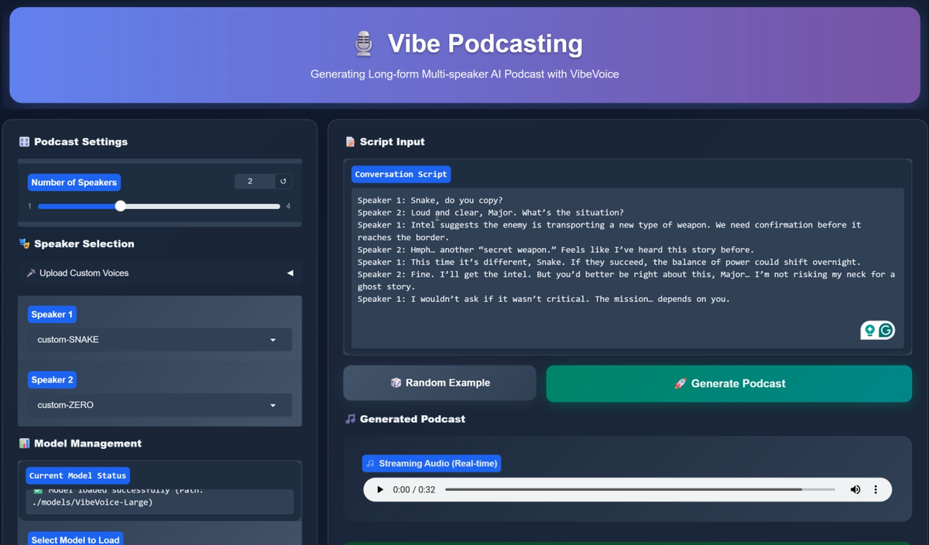Click the Number of Speakers label
Screen dimensions: 929x545
74,183
